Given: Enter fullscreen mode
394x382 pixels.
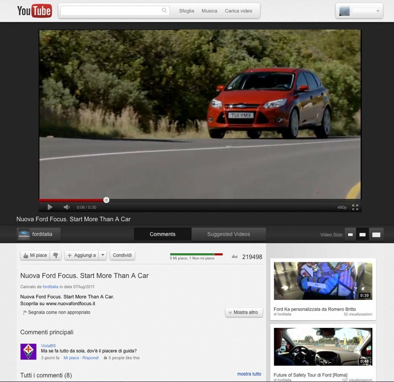Looking at the screenshot, I should [x=355, y=207].
